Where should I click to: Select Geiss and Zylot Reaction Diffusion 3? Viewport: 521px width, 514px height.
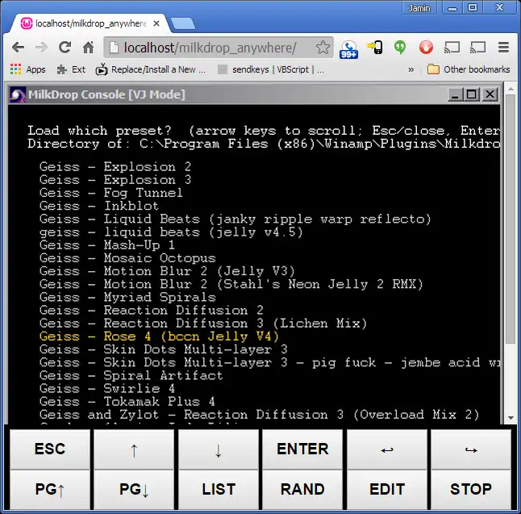[259, 415]
